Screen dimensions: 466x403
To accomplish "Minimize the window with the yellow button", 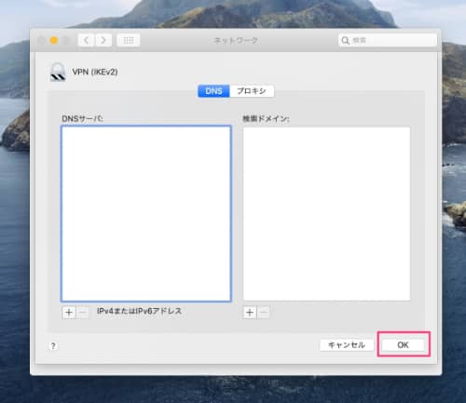I will click(54, 40).
